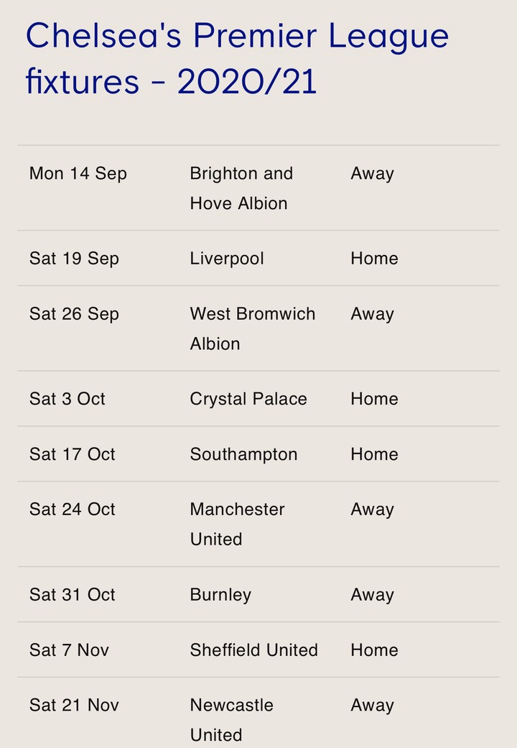Viewport: 517px width, 748px height.
Task: Select the Liverpool opponent name
Action: click(227, 259)
